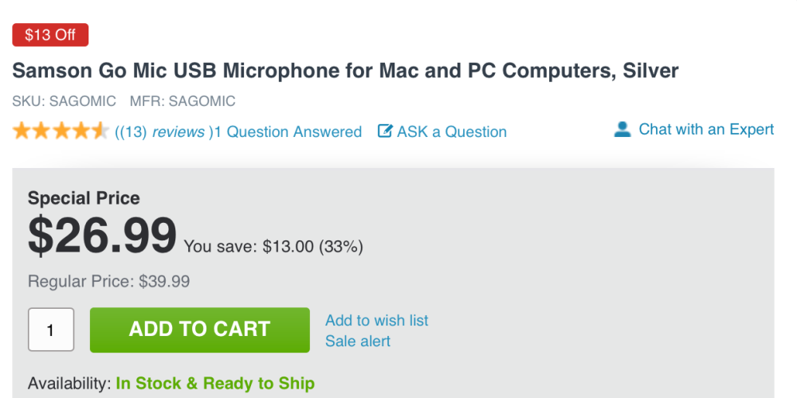Click the pencil icon beside ASK a Question
Image resolution: width=797 pixels, height=398 pixels.
(x=385, y=131)
